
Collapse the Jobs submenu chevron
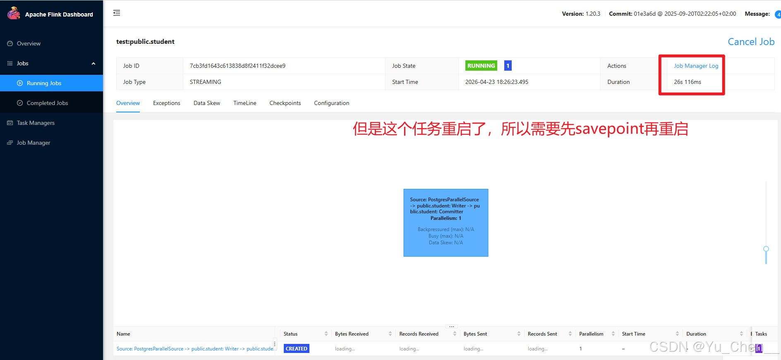coord(93,64)
